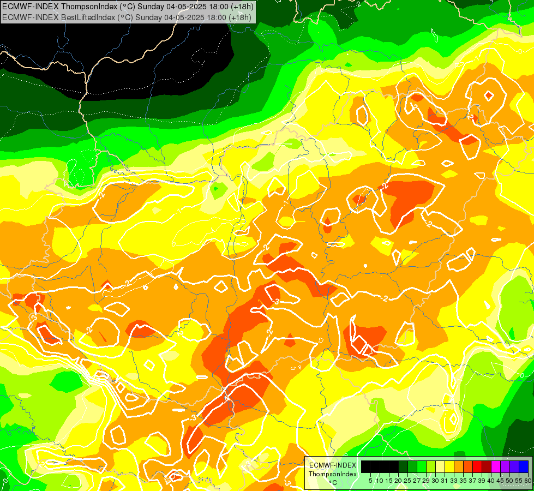Viewport: 534px width, 491px height.
Task: Pick the yellow-green legend swatch (29–30)
Action: [x=431, y=466]
